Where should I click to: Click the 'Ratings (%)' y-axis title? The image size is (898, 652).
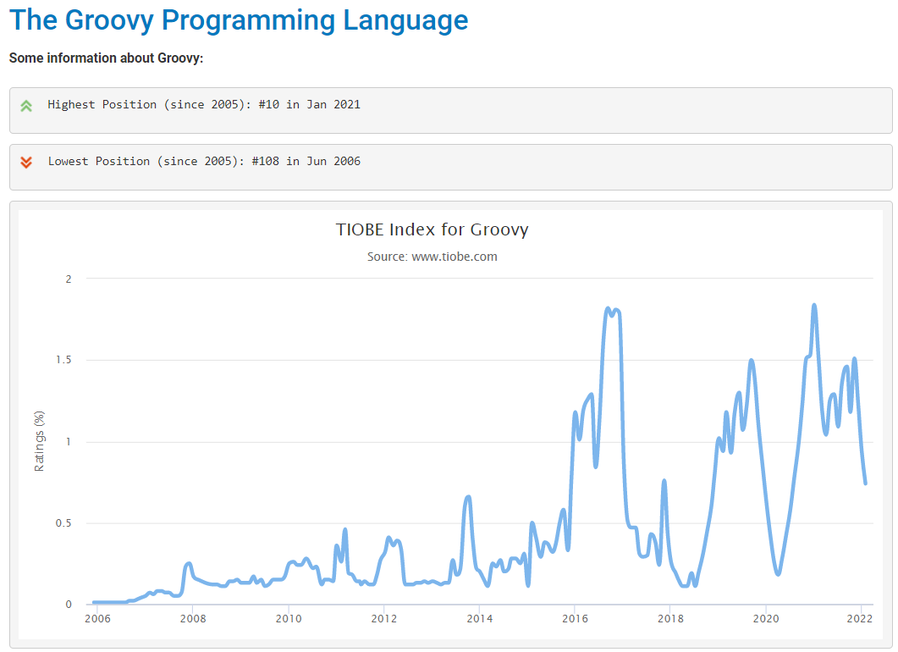[39, 441]
